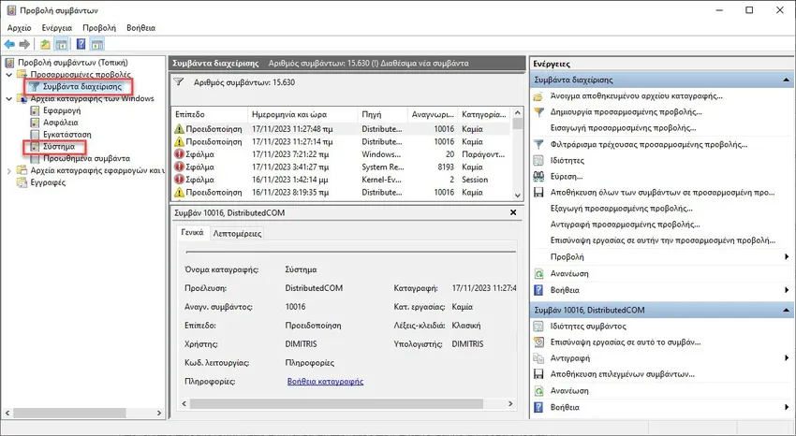796x436 pixels.
Task: Open the Βοήθεια menu in menu bar
Action: 140,28
